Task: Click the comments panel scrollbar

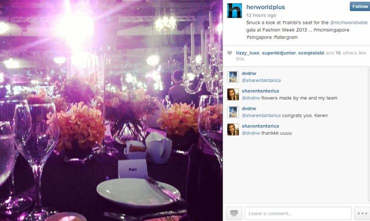Action: pos(369,135)
